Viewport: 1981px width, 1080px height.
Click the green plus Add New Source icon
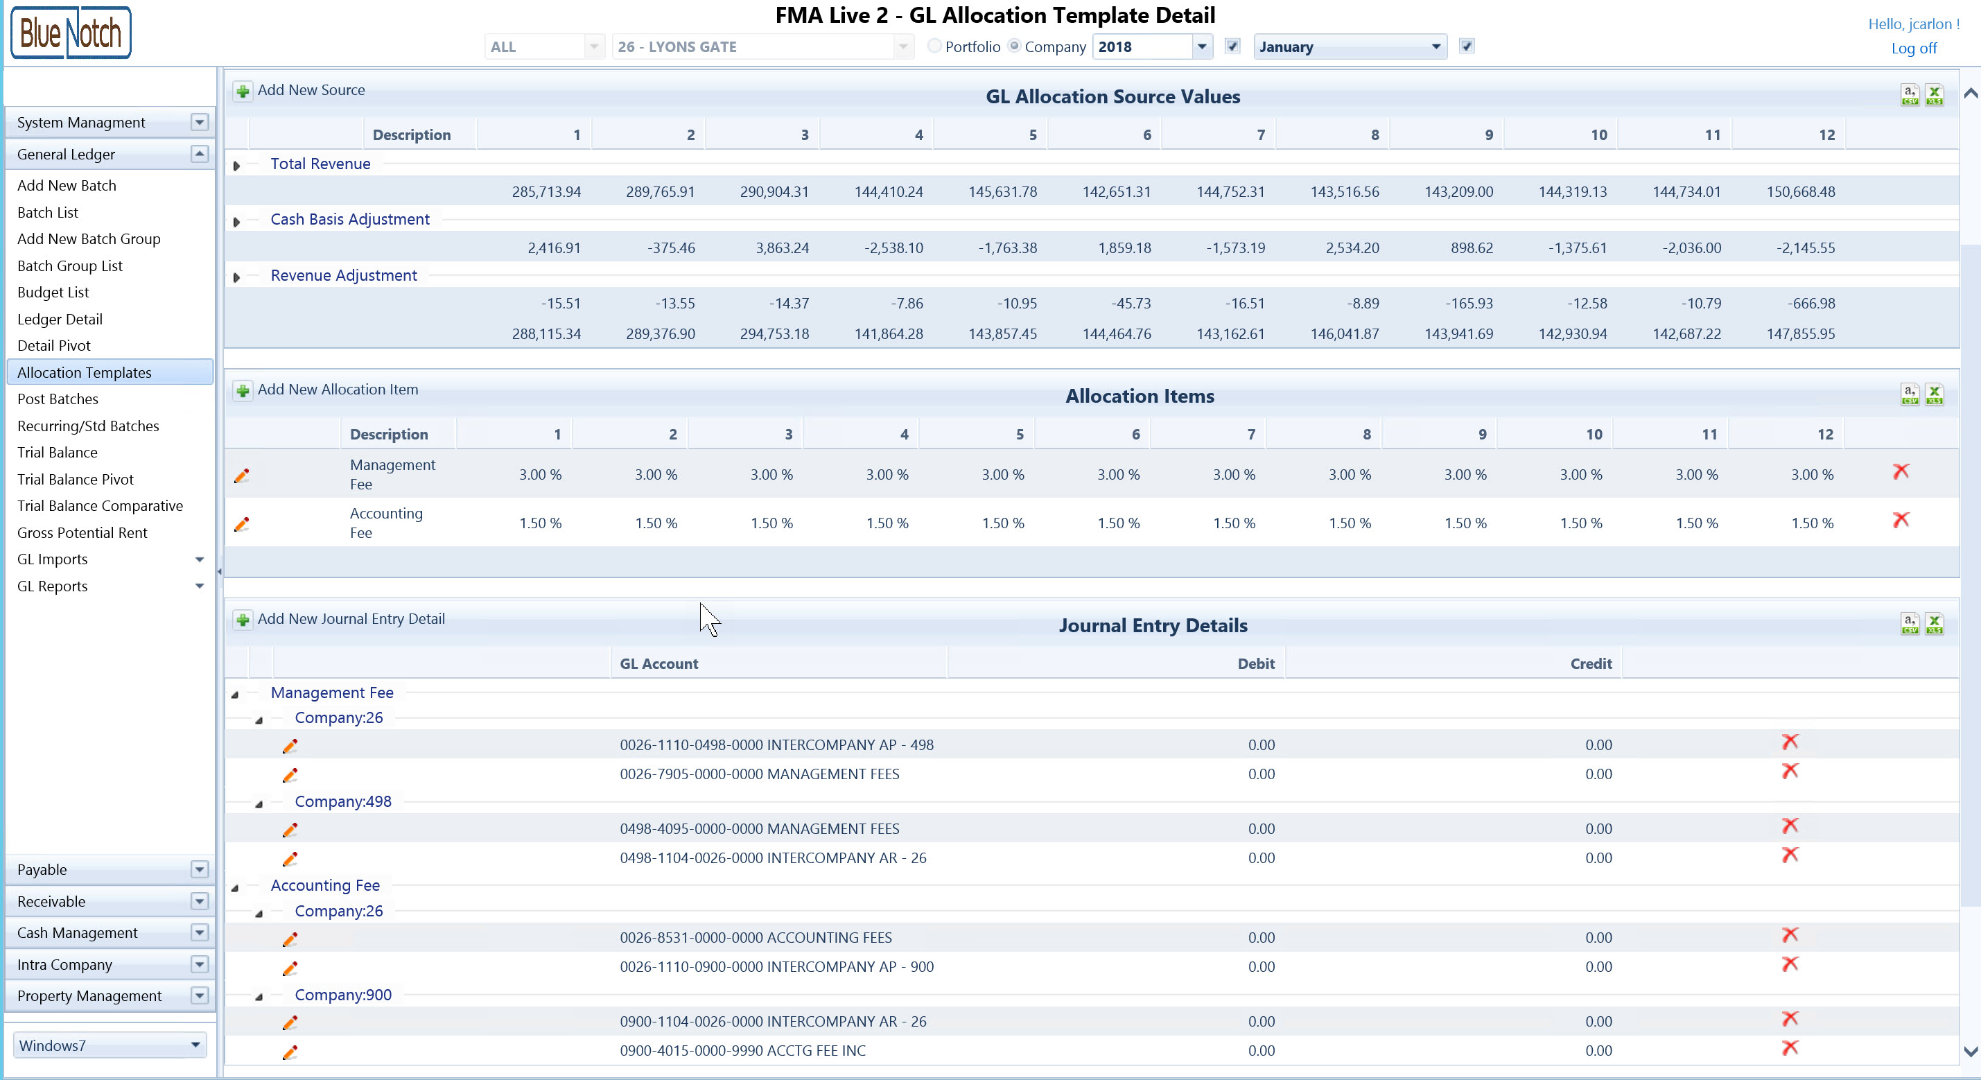pyautogui.click(x=243, y=92)
